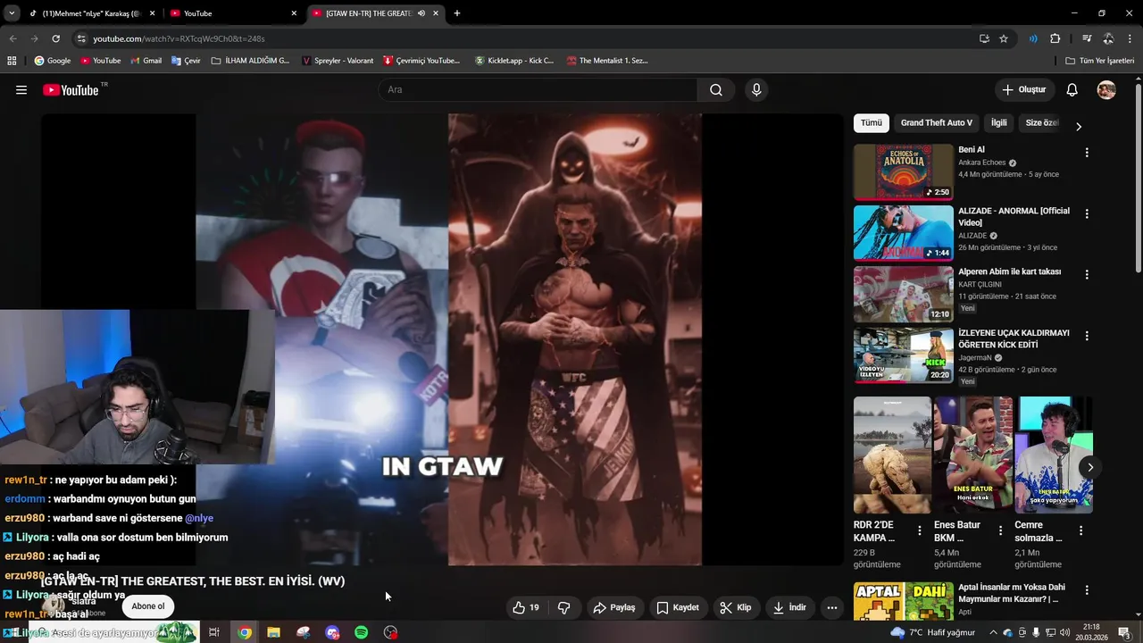This screenshot has height=643, width=1143.
Task: Select the İlgili filter chip
Action: point(998,123)
